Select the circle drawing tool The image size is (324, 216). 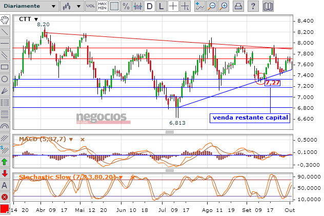click(5, 78)
